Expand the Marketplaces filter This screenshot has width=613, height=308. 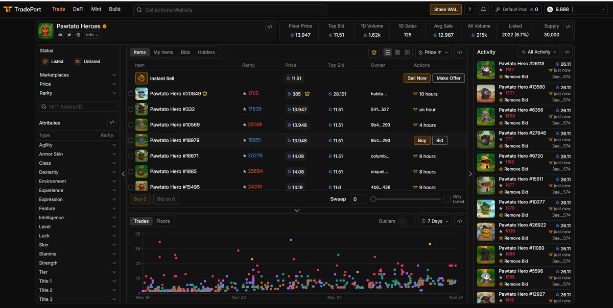pyautogui.click(x=78, y=75)
